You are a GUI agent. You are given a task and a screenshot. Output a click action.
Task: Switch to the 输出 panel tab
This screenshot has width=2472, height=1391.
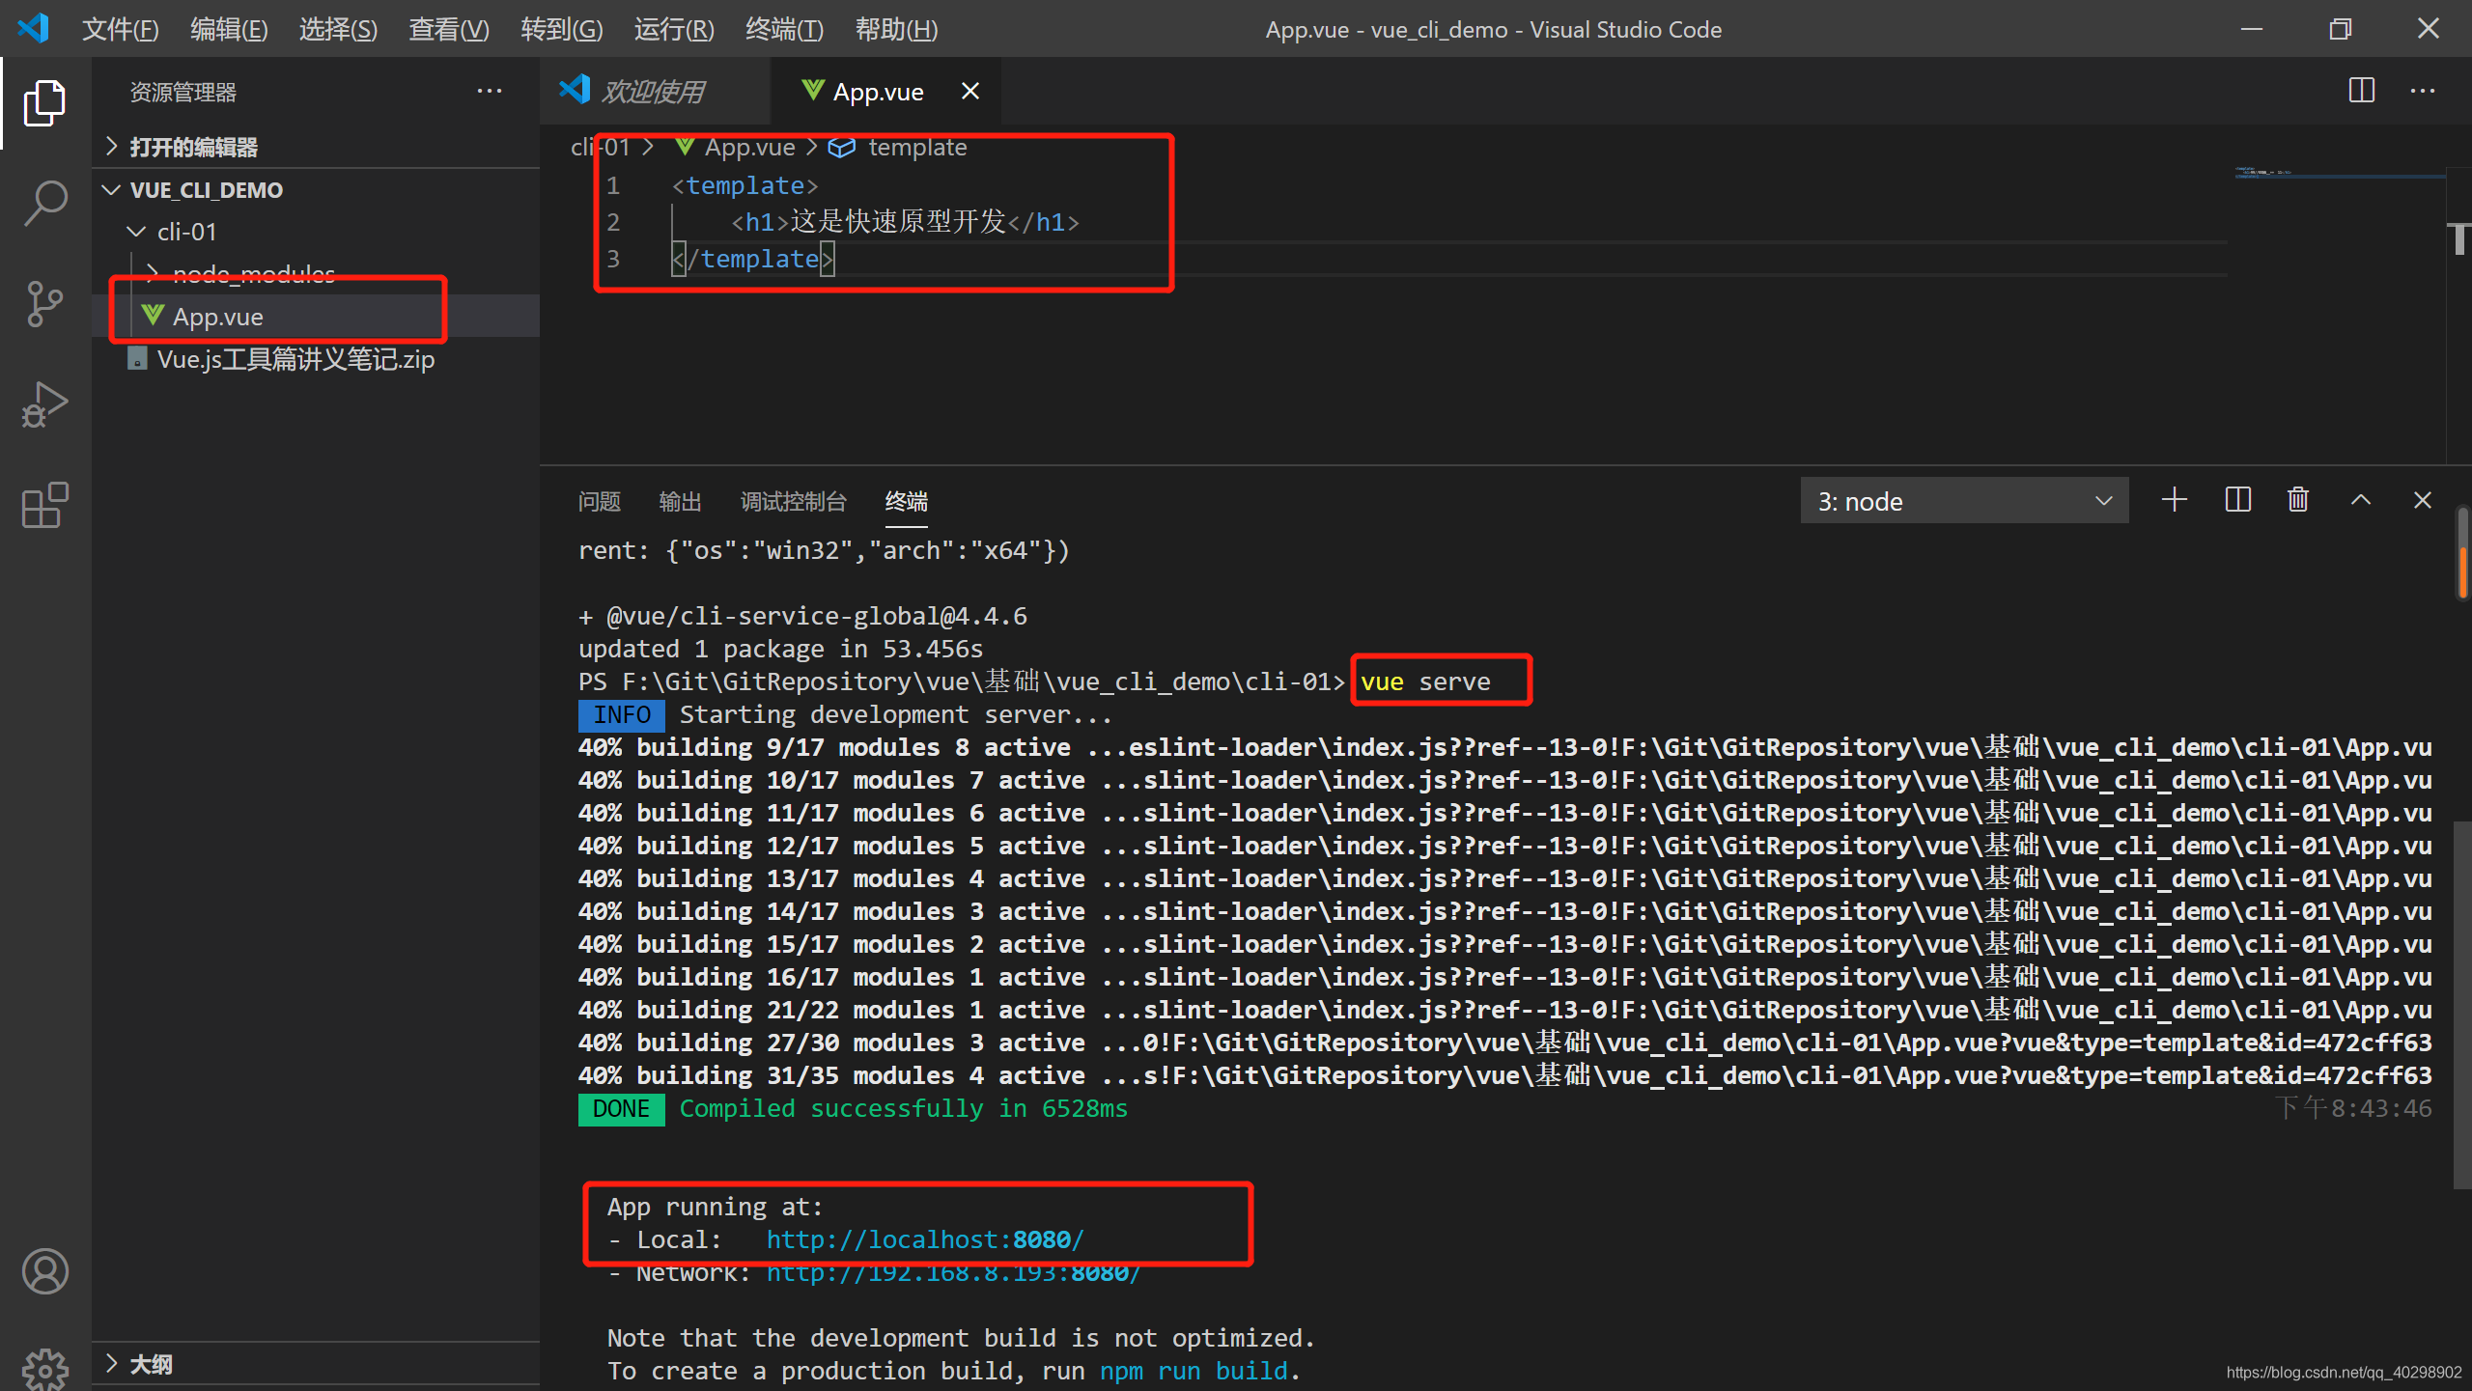click(680, 501)
